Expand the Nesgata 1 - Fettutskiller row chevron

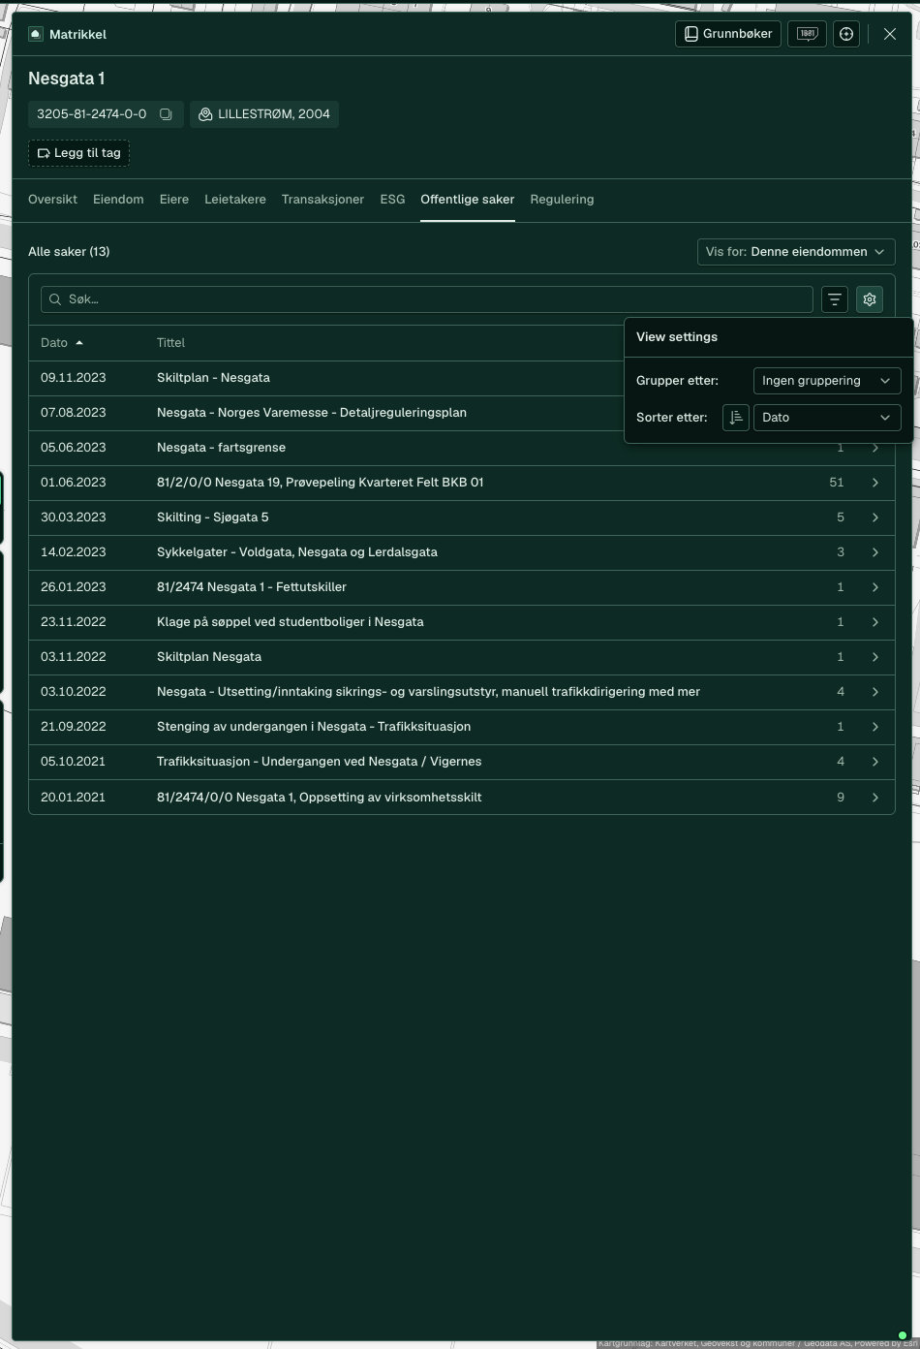[875, 587]
